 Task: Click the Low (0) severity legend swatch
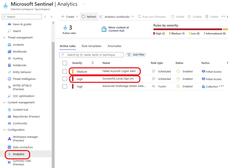189,34
